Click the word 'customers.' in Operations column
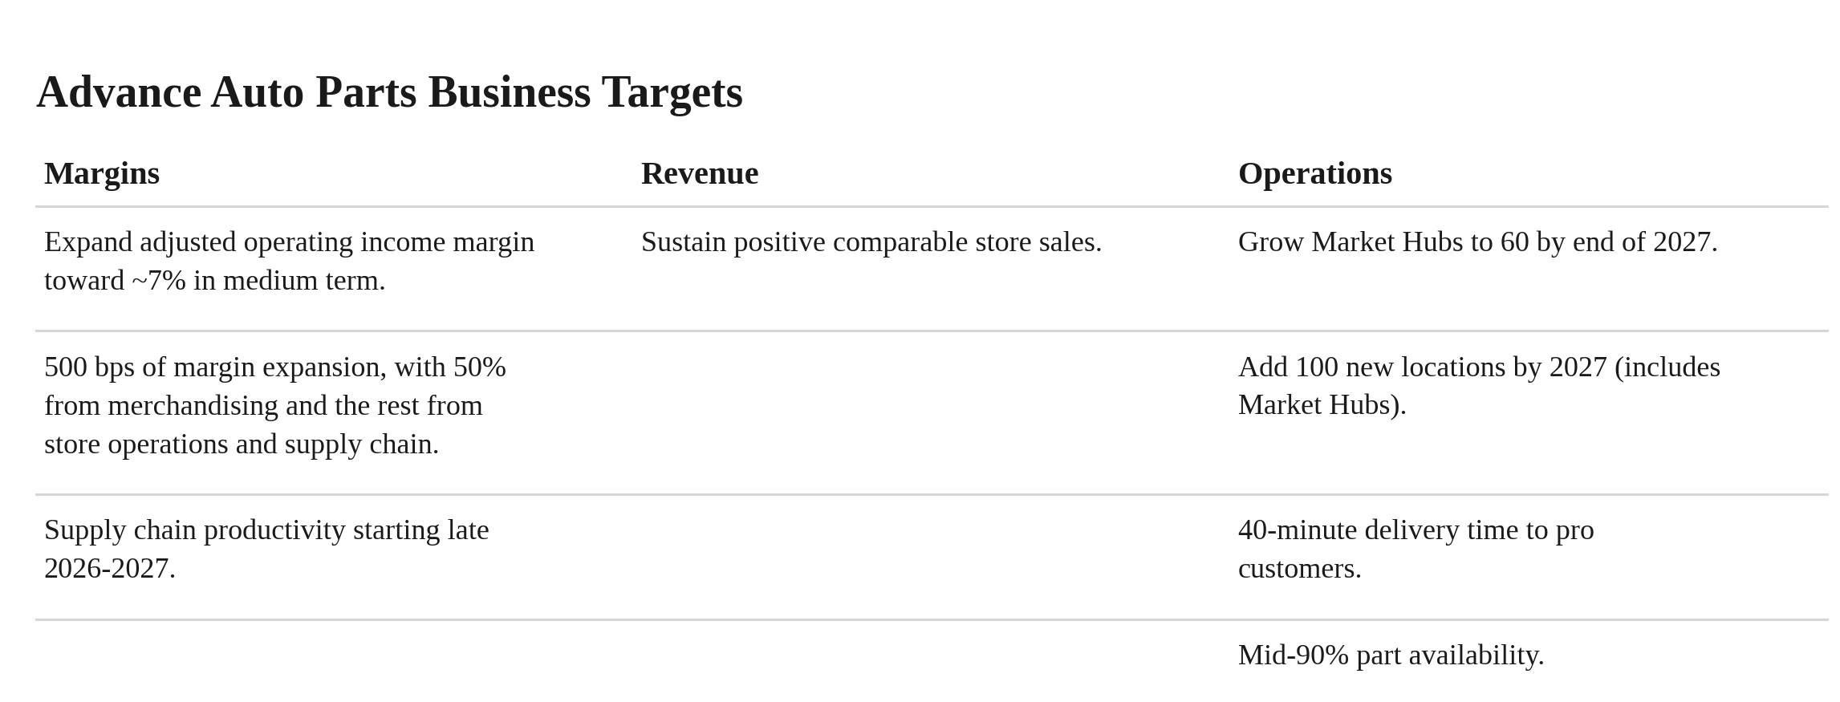Screen dimensions: 1840x702 pos(1300,569)
